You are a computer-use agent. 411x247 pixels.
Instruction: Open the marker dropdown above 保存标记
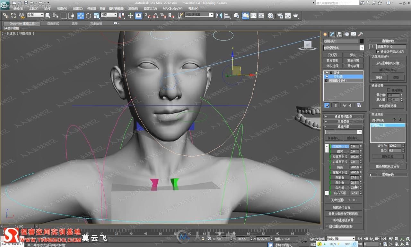343,132
